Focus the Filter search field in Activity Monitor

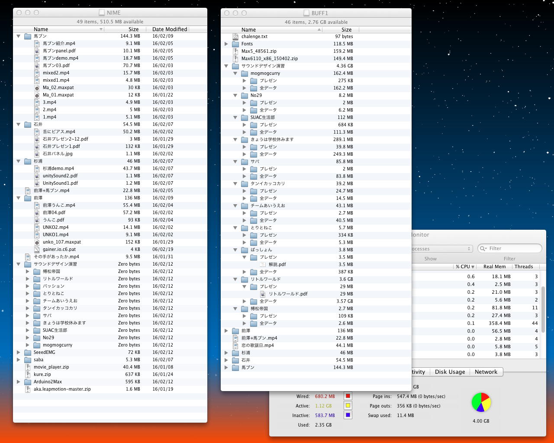coord(510,248)
